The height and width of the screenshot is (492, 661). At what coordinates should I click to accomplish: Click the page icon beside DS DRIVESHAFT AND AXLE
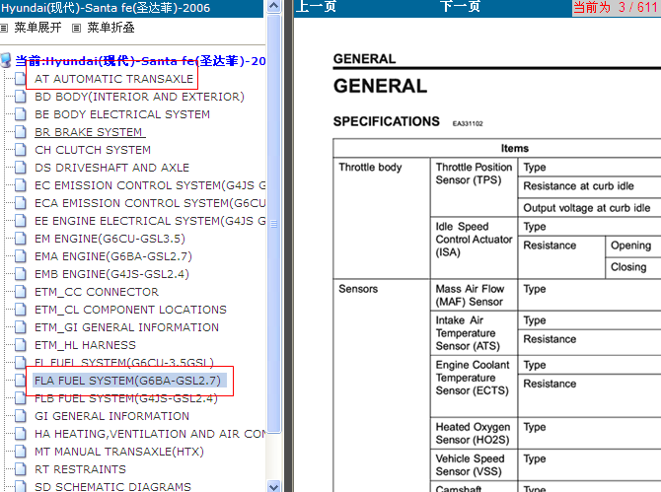[x=21, y=168]
